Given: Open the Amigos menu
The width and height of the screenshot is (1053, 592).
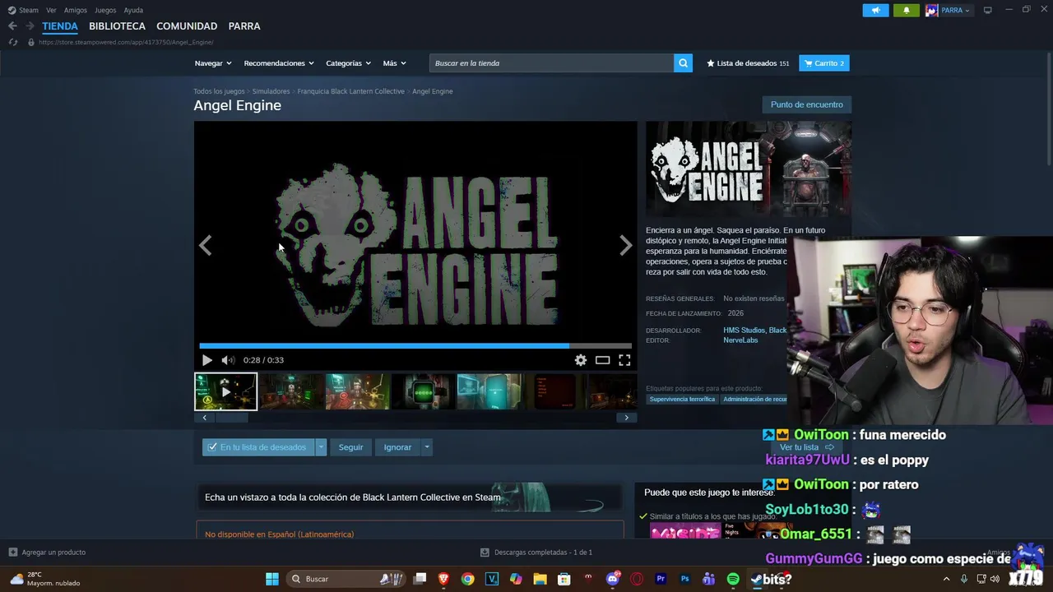Looking at the screenshot, I should 76,10.
